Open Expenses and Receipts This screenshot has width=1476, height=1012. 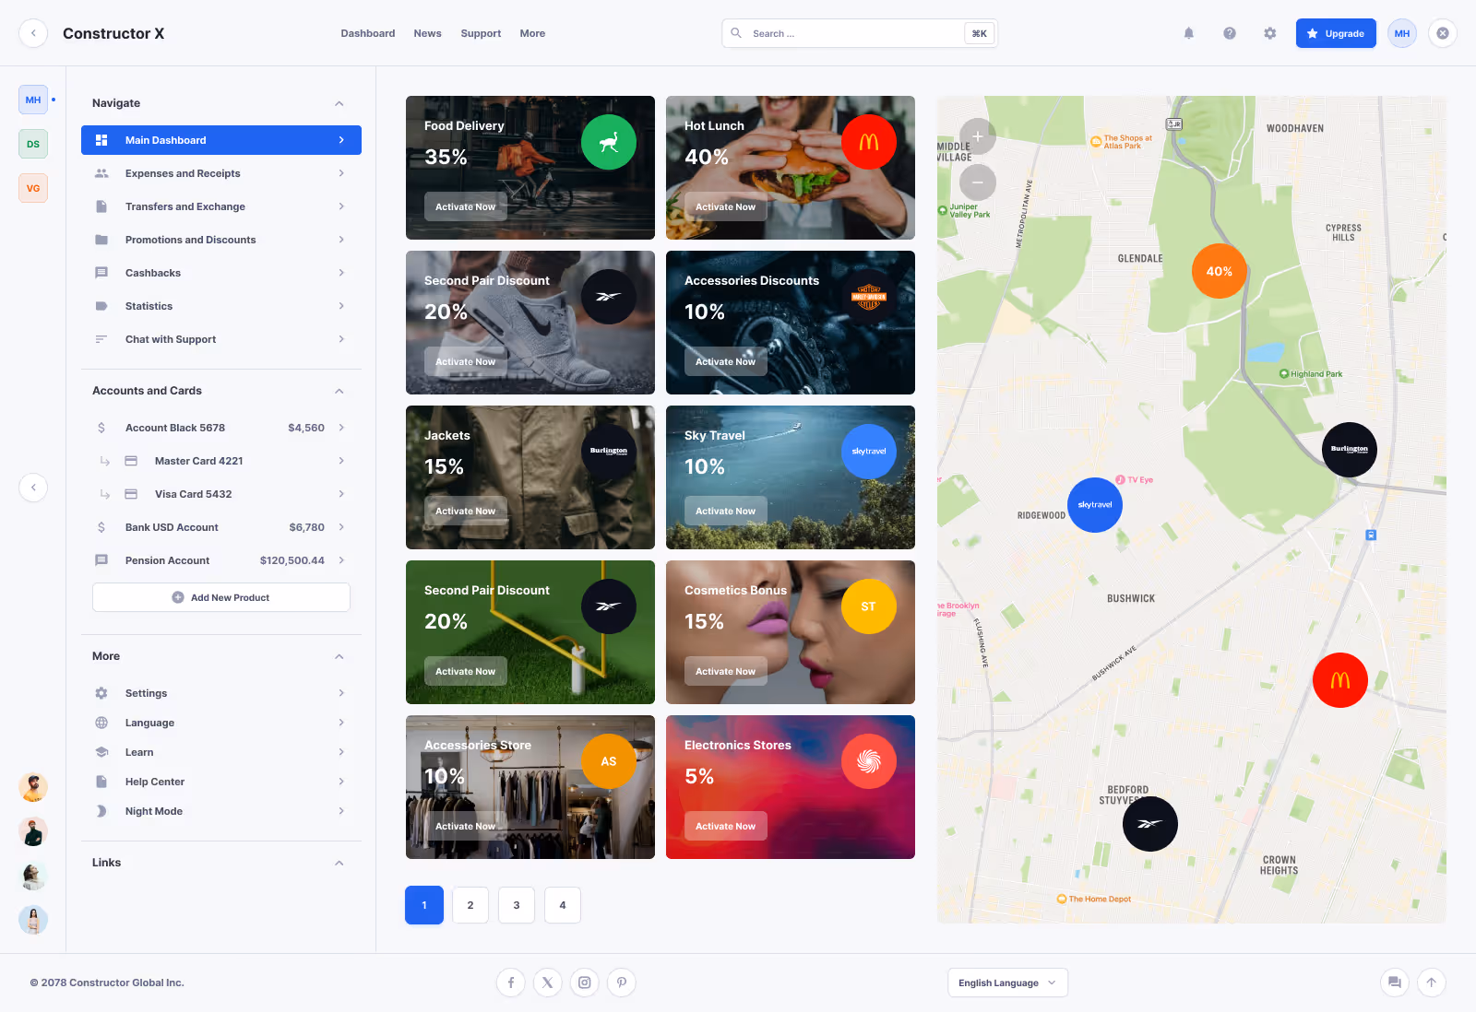pos(221,173)
